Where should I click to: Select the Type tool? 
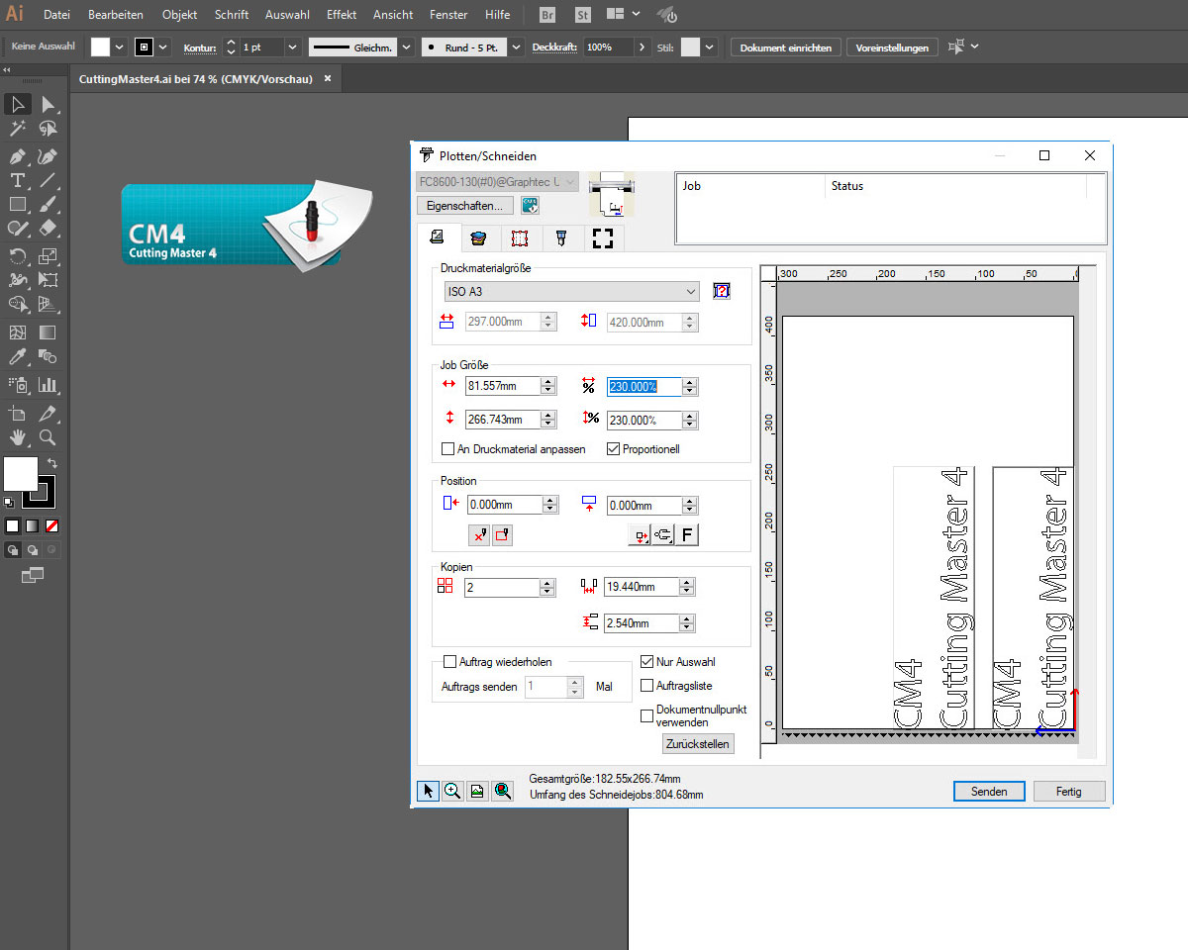[18, 180]
